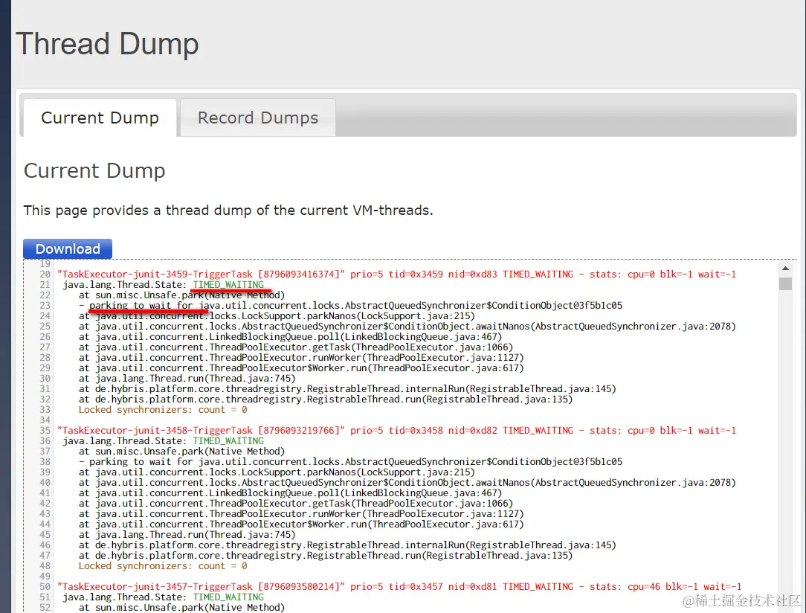The height and width of the screenshot is (613, 806).
Task: Click ThreadPoolExecutor.getTask frame on line 42
Action: pyautogui.click(x=296, y=504)
